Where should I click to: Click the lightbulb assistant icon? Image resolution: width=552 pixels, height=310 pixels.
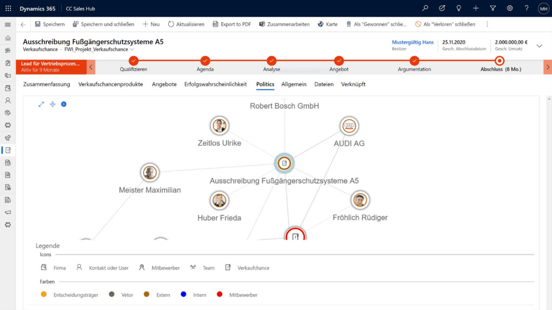tap(458, 9)
